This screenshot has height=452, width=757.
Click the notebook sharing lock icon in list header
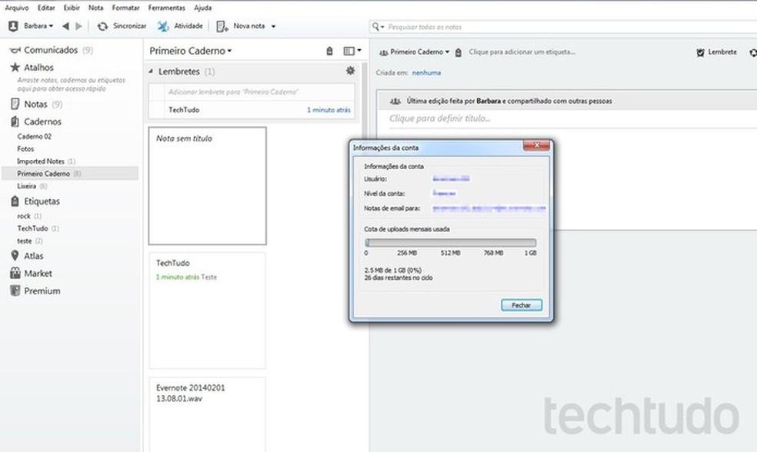[x=330, y=51]
